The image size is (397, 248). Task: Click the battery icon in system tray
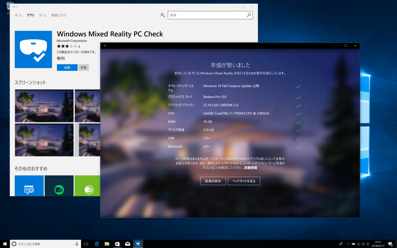click(353, 244)
